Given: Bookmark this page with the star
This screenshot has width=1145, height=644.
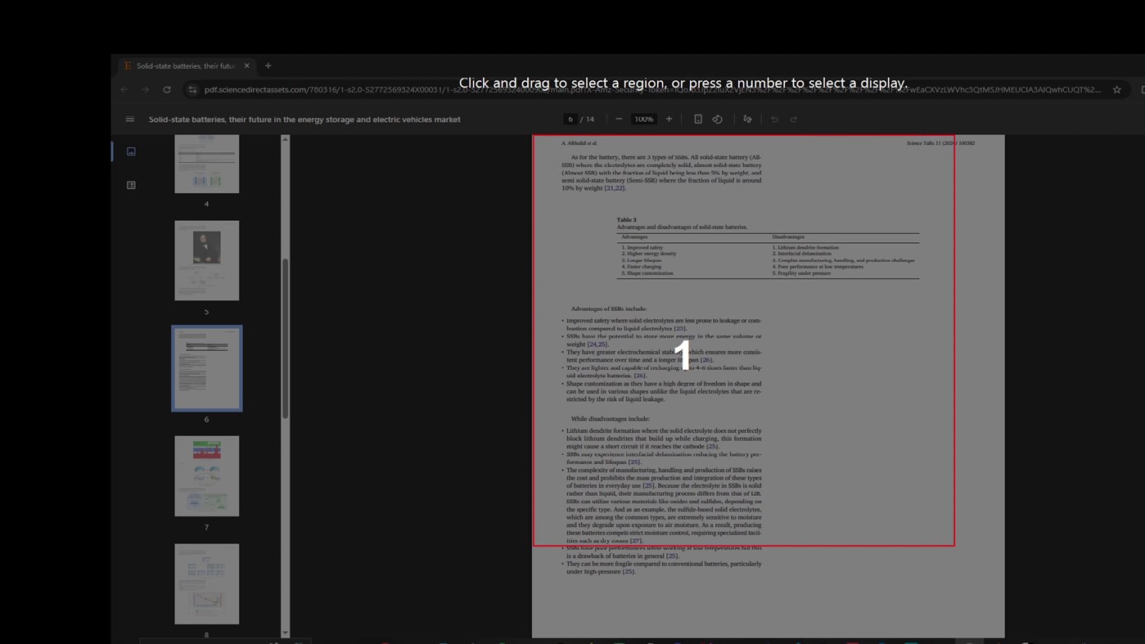Looking at the screenshot, I should pos(1116,90).
